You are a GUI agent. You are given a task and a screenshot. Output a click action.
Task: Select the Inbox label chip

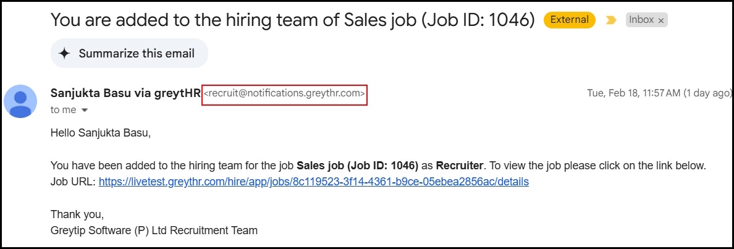(646, 20)
